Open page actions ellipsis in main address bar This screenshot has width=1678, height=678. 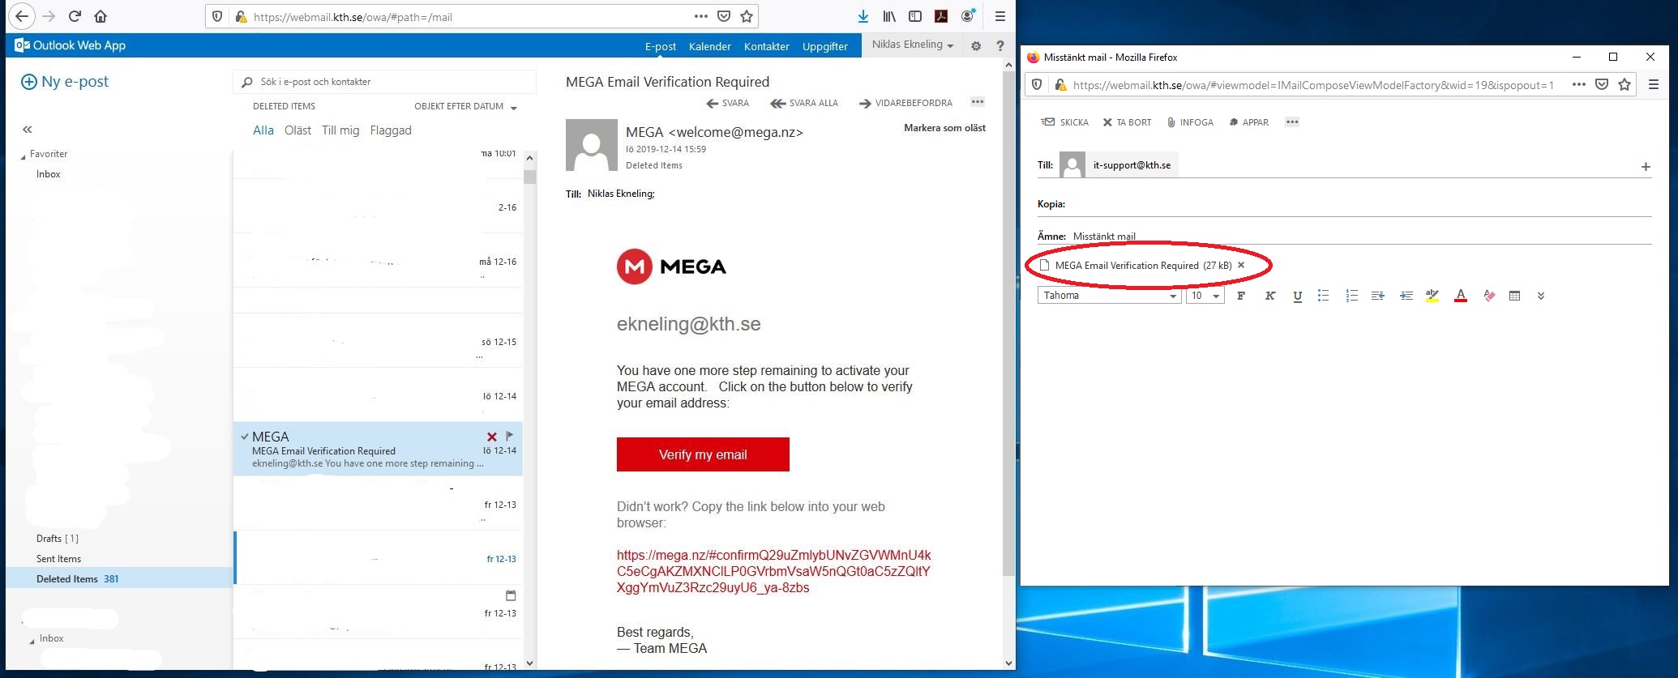tap(701, 16)
